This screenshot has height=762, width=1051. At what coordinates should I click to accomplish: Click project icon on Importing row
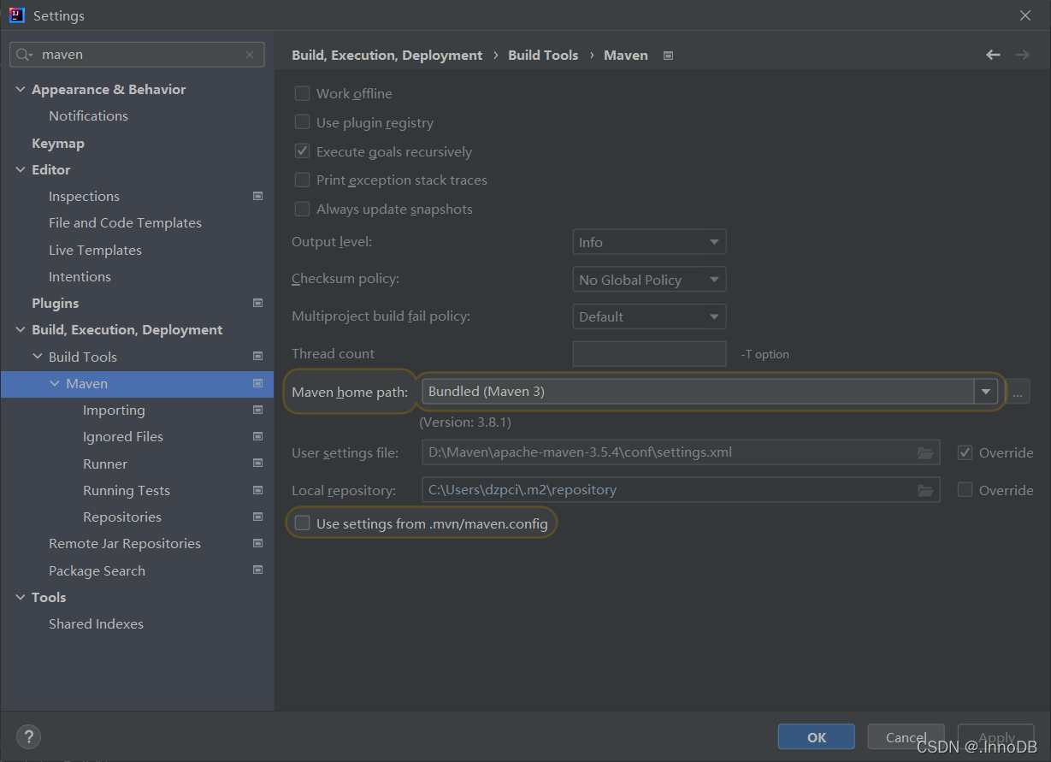coord(257,410)
